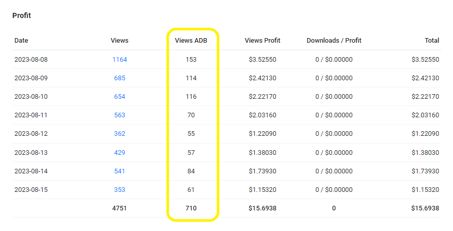453x231 pixels.
Task: Select the 563 views link
Action: (x=120, y=115)
